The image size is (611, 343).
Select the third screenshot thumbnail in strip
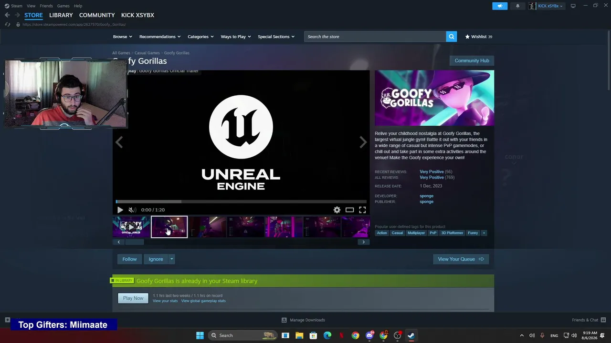tap(245, 227)
